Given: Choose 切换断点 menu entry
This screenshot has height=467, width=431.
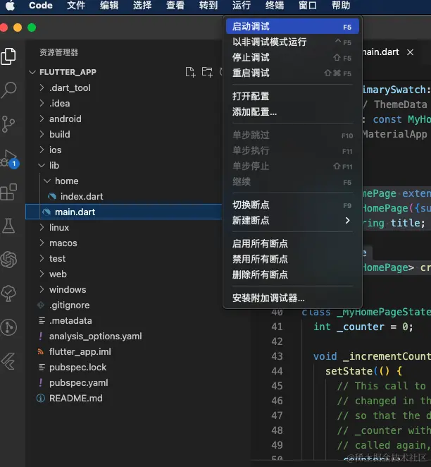Looking at the screenshot, I should (x=292, y=205).
